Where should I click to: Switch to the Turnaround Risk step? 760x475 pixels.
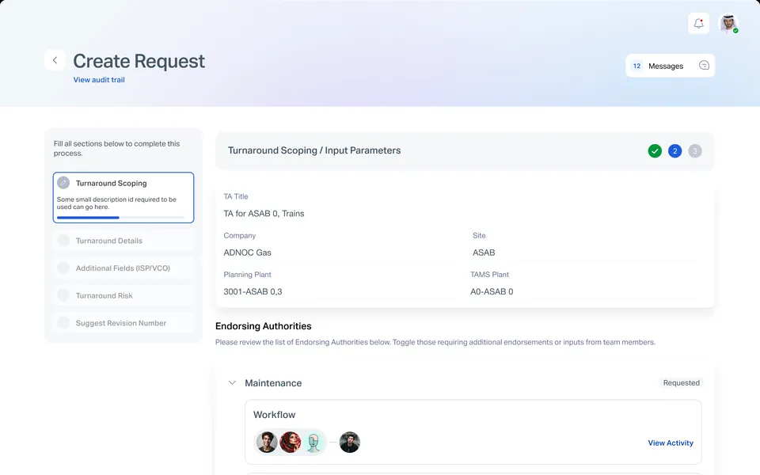[x=123, y=295]
